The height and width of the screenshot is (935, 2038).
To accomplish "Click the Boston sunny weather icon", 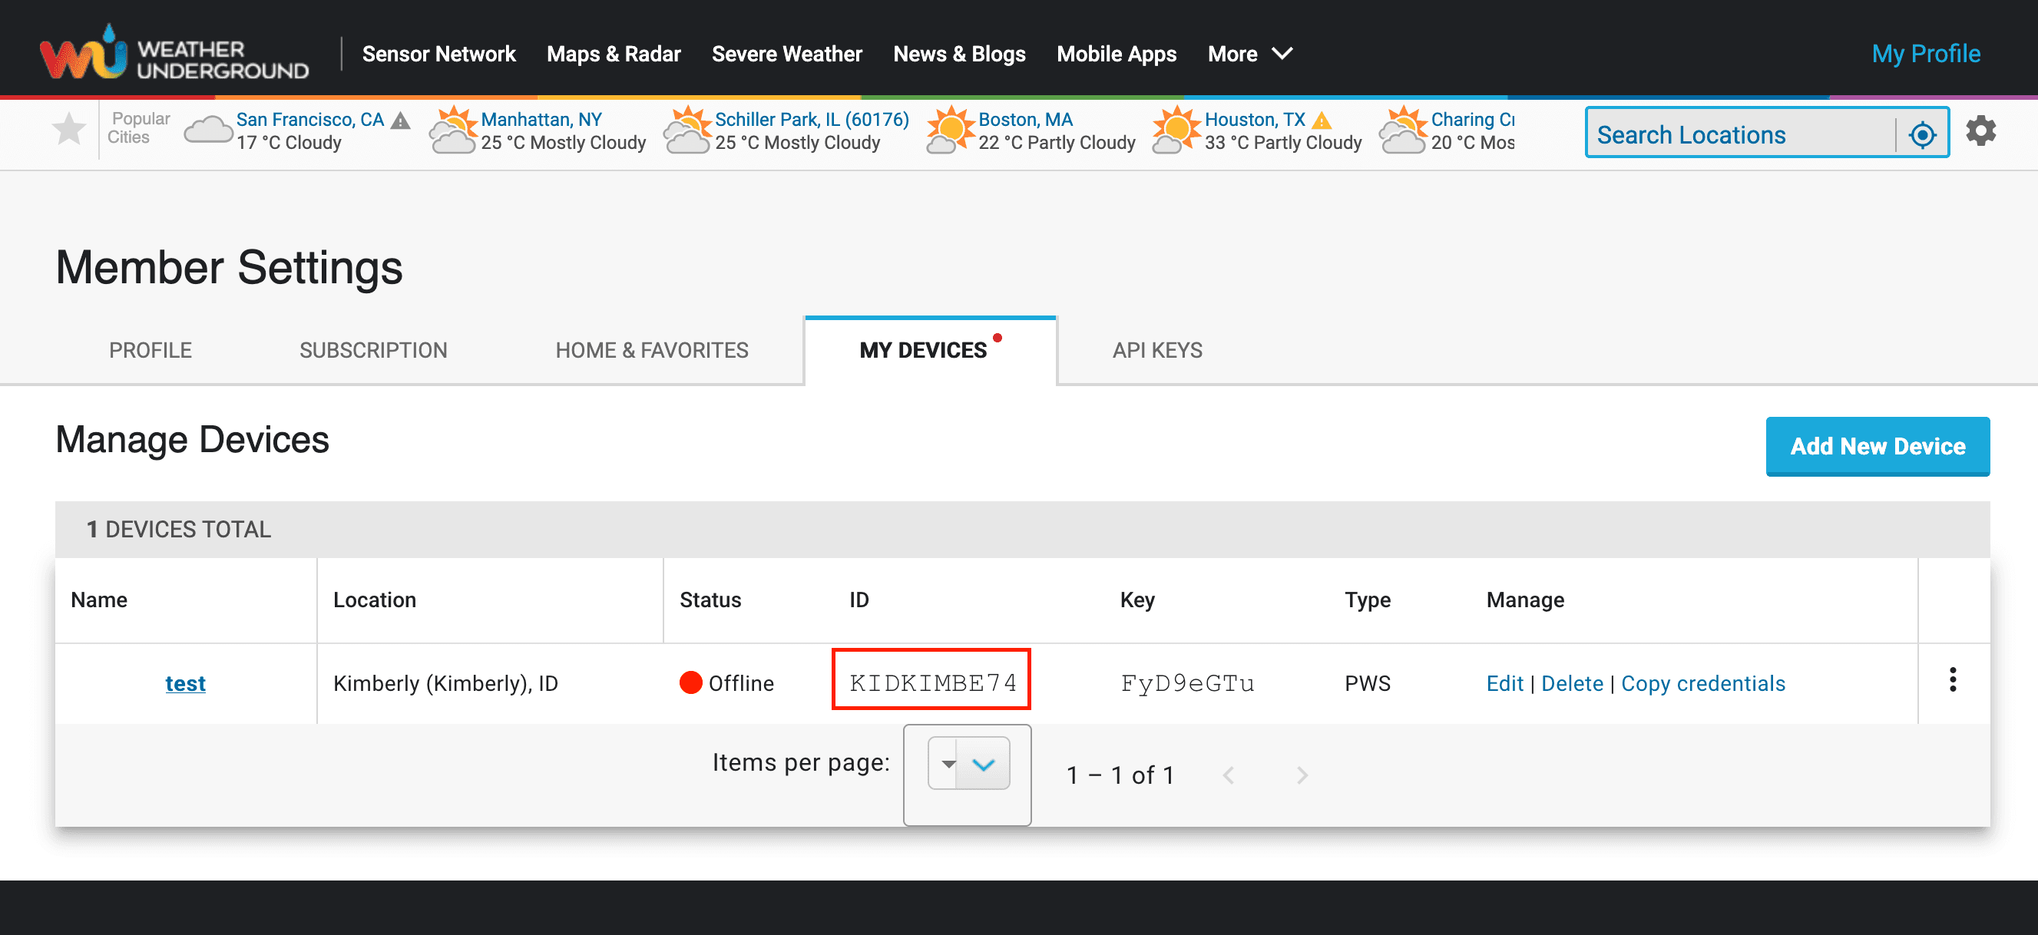I will pyautogui.click(x=950, y=131).
